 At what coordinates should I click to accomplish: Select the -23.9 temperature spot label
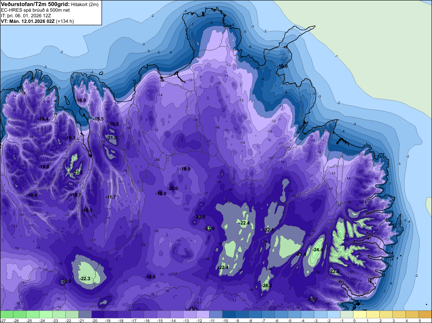tap(209, 228)
